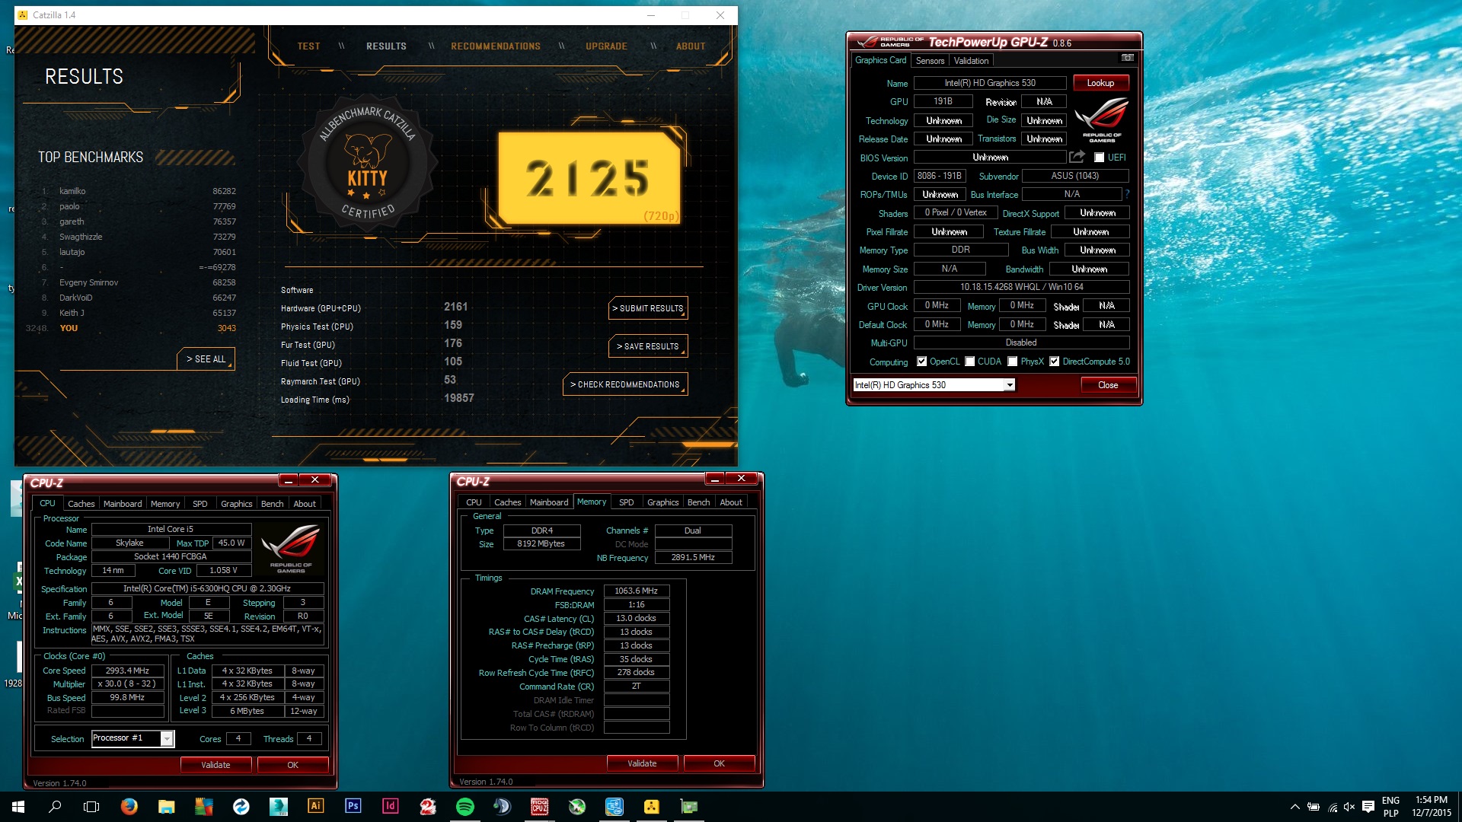
Task: Toggle the CUDA checkbox
Action: coord(969,362)
